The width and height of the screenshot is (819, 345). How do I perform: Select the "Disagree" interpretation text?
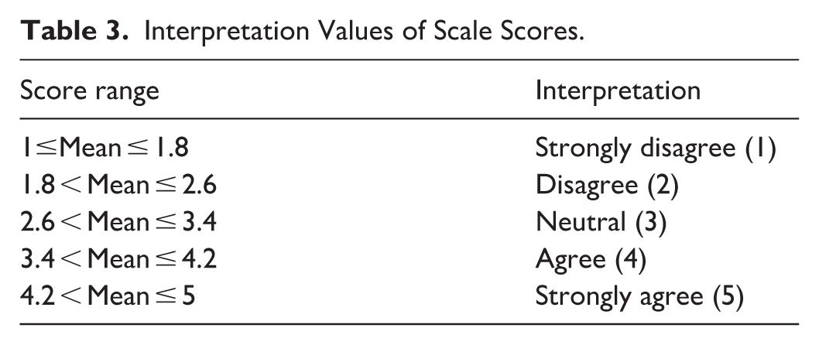584,185
